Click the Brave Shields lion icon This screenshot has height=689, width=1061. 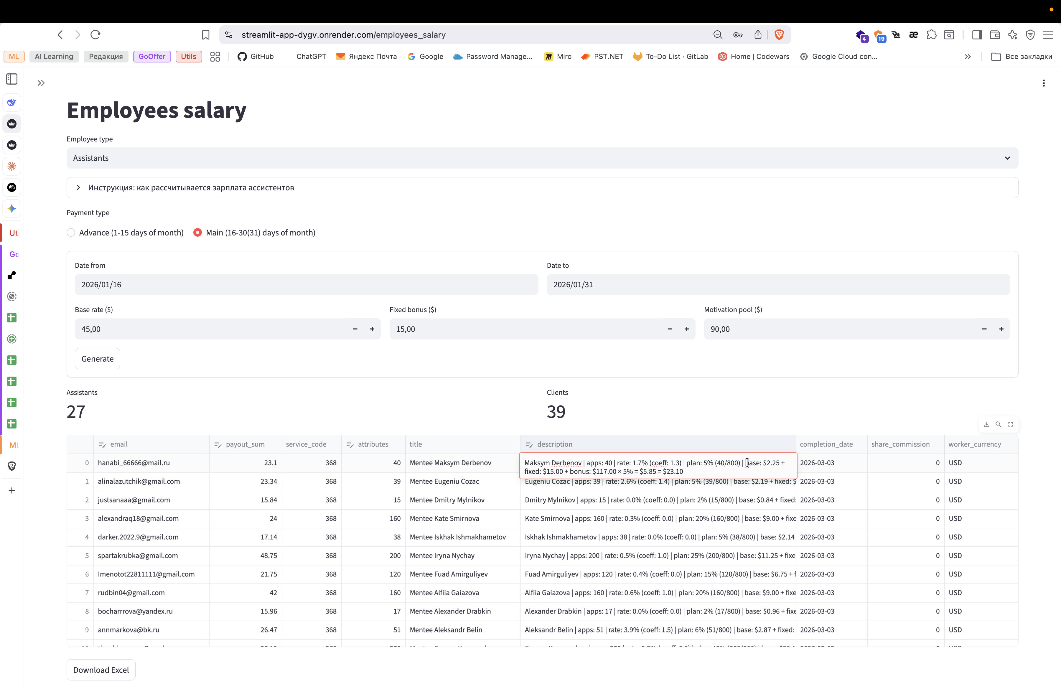[779, 35]
